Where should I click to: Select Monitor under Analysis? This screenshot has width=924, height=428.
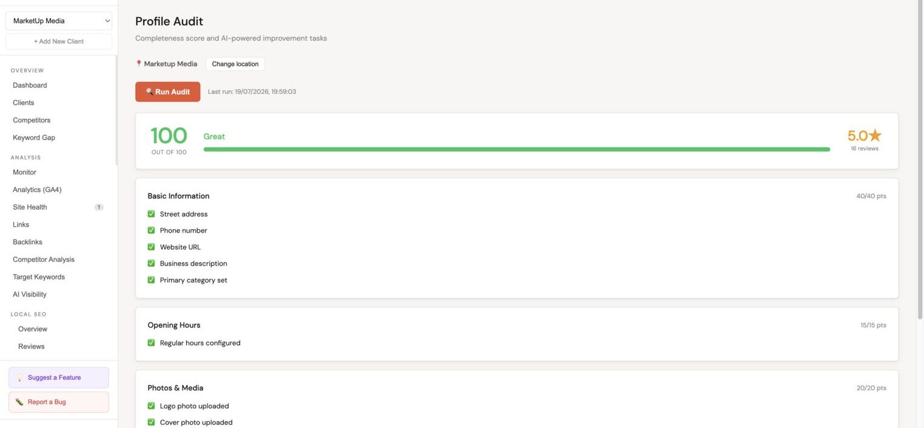24,172
